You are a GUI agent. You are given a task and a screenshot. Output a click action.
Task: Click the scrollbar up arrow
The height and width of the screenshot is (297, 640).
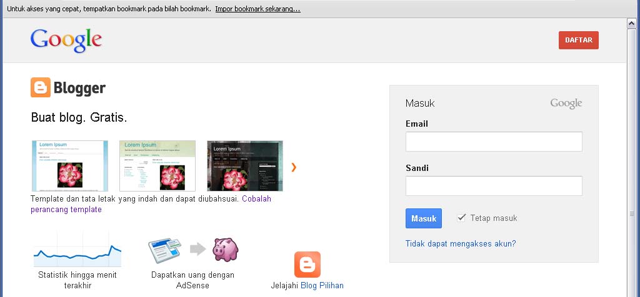pyautogui.click(x=631, y=24)
